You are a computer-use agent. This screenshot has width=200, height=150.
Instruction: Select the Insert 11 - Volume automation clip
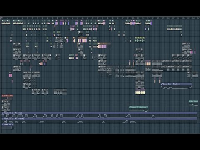pos(139,109)
